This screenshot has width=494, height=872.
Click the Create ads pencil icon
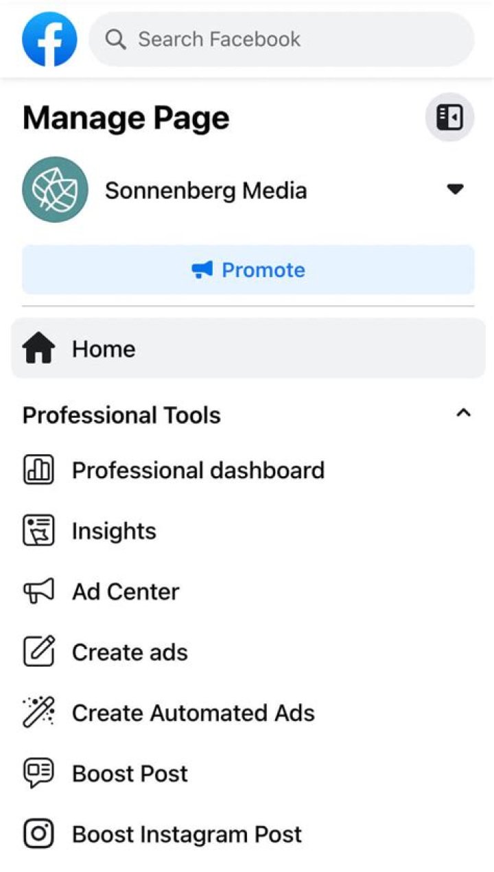click(x=38, y=652)
